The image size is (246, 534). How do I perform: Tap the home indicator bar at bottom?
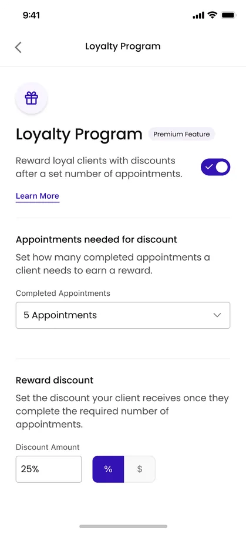(123, 526)
